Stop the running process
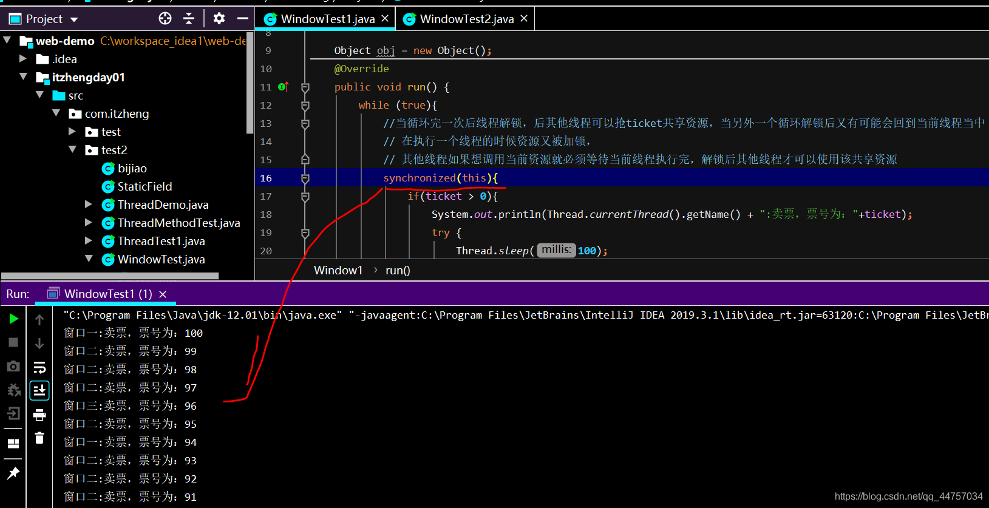Viewport: 989px width, 508px height. (x=13, y=342)
